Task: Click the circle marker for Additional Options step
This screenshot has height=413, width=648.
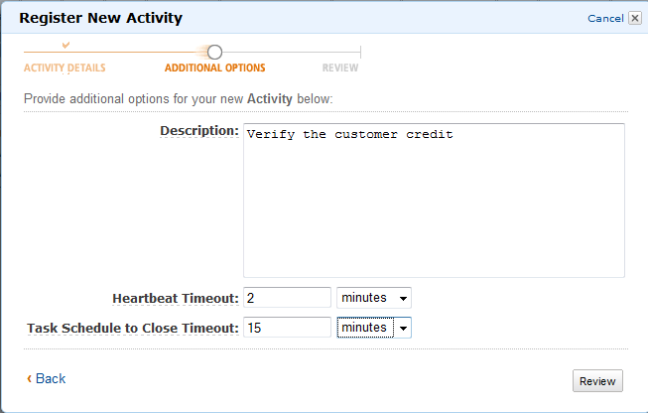Action: 214,52
